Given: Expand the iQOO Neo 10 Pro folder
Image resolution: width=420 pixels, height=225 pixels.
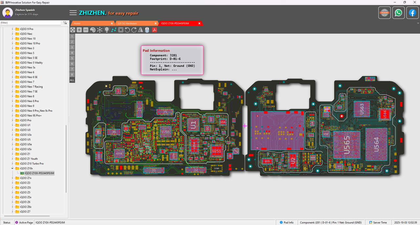Looking at the screenshot, I should (12, 43).
